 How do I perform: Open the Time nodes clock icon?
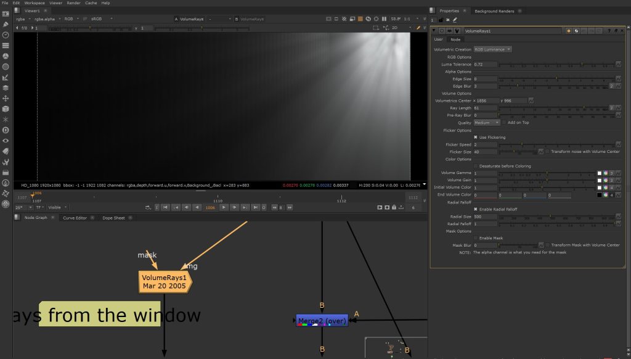pyautogui.click(x=6, y=35)
